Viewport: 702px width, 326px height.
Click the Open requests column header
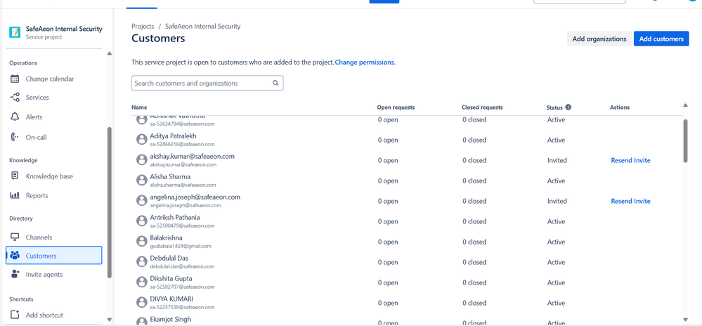coord(396,107)
